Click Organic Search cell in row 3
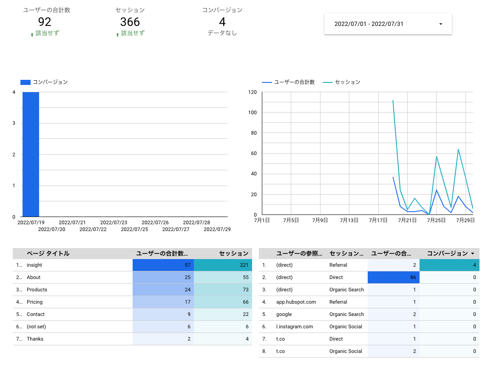 346,290
